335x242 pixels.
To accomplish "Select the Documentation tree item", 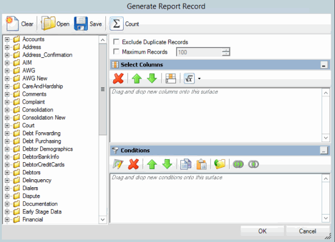I will (x=40, y=204).
